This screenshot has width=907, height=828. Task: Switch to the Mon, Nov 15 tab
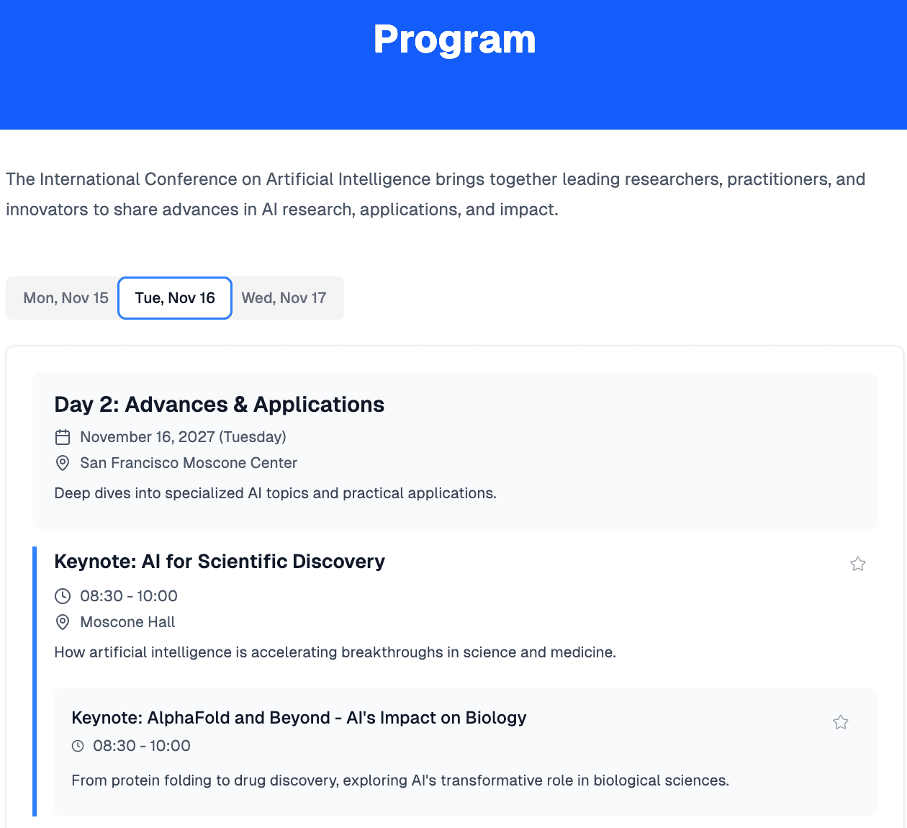(66, 297)
